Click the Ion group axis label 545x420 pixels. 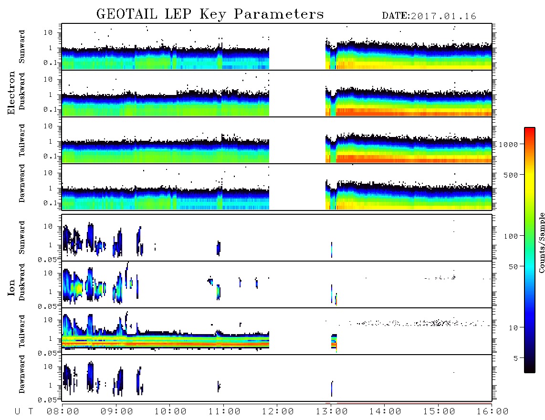[11, 287]
